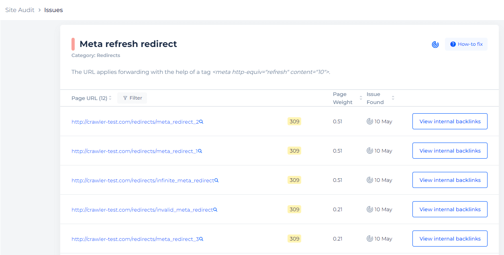View internal backlinks for meta_redirect_2
The height and width of the screenshot is (255, 504).
pos(450,121)
